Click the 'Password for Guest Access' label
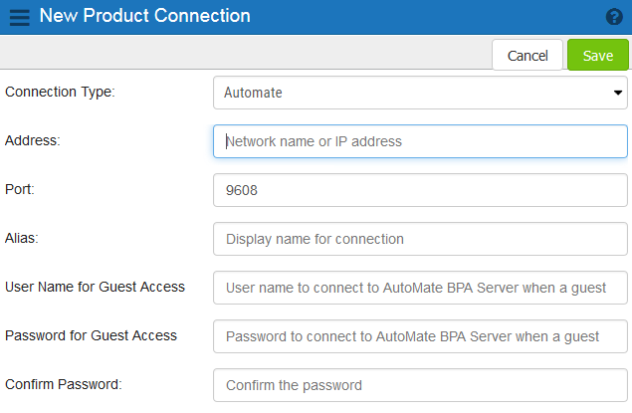 click(92, 335)
